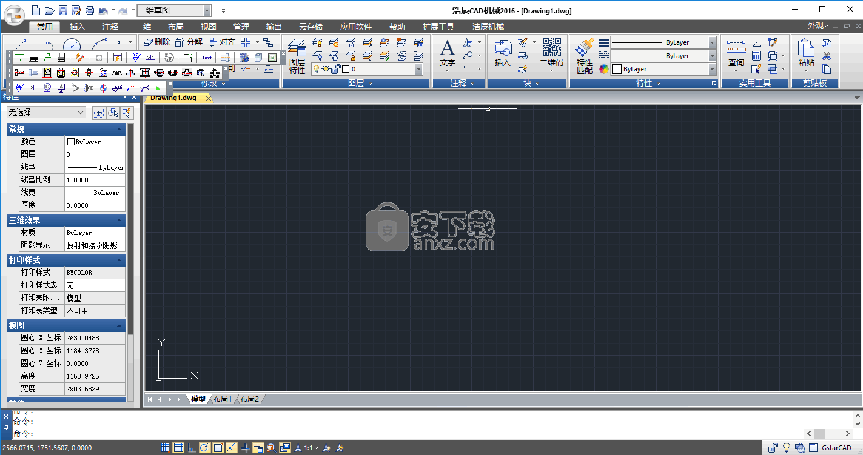Open the GstarCAD Mechanical (浩辰机械) tab
The image size is (863, 455).
[x=488, y=27]
